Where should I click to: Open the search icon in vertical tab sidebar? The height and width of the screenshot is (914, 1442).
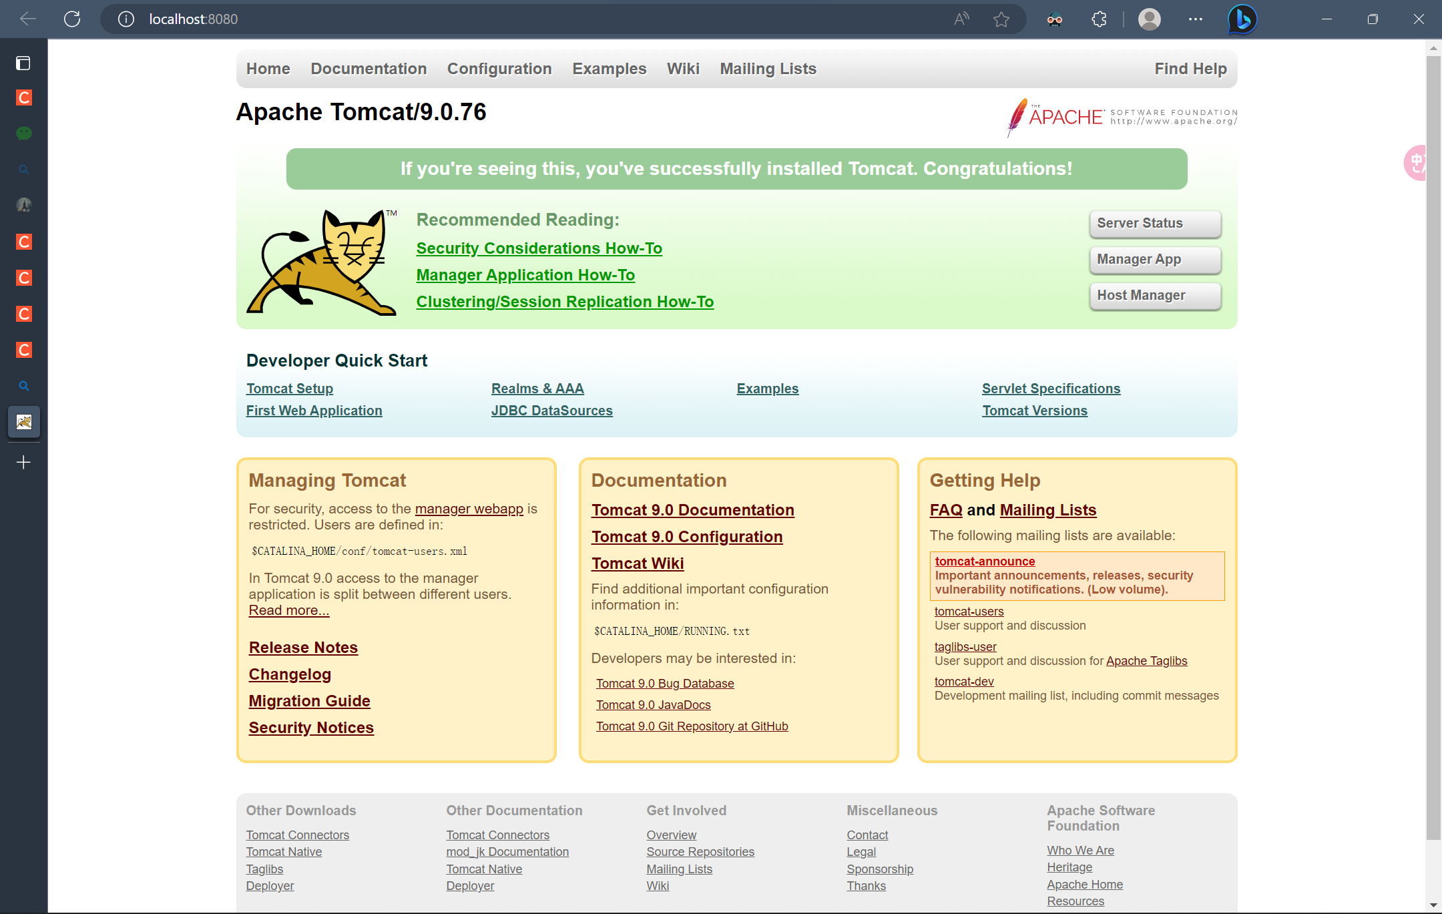pyautogui.click(x=24, y=169)
